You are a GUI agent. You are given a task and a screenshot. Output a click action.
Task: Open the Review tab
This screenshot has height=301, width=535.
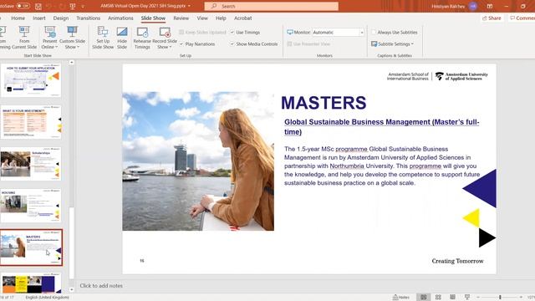pos(181,18)
